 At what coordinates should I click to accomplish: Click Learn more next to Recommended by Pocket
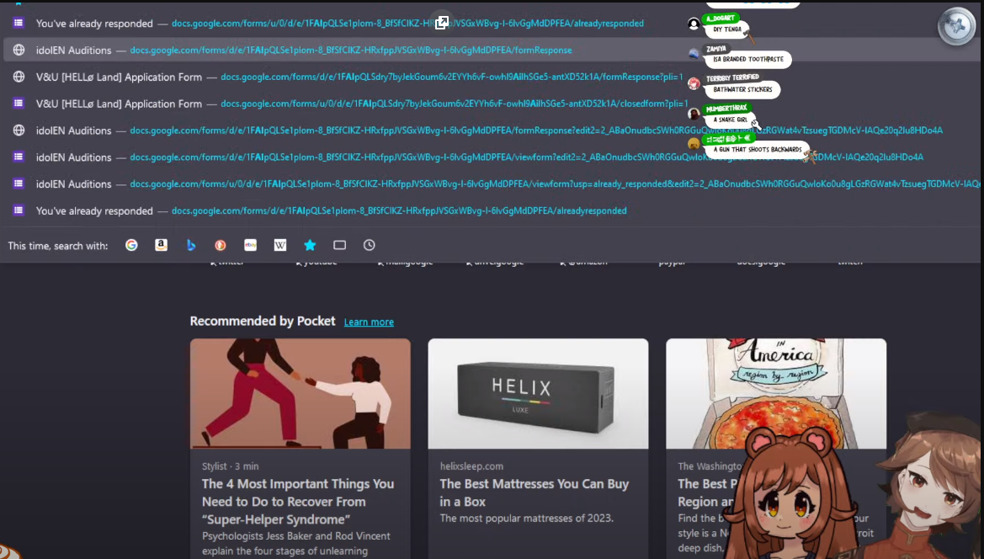tap(369, 322)
